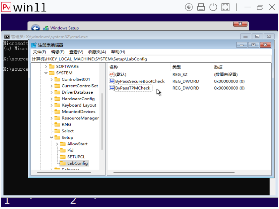Select the MountedDevices tree label
This screenshot has height=209, width=279.
pos(78,111)
